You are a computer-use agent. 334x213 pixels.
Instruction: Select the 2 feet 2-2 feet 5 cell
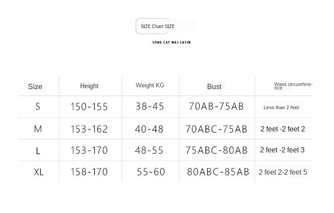click(283, 172)
